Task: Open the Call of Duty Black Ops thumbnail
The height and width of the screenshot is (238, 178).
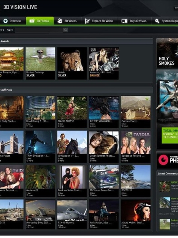Action: (x=12, y=108)
